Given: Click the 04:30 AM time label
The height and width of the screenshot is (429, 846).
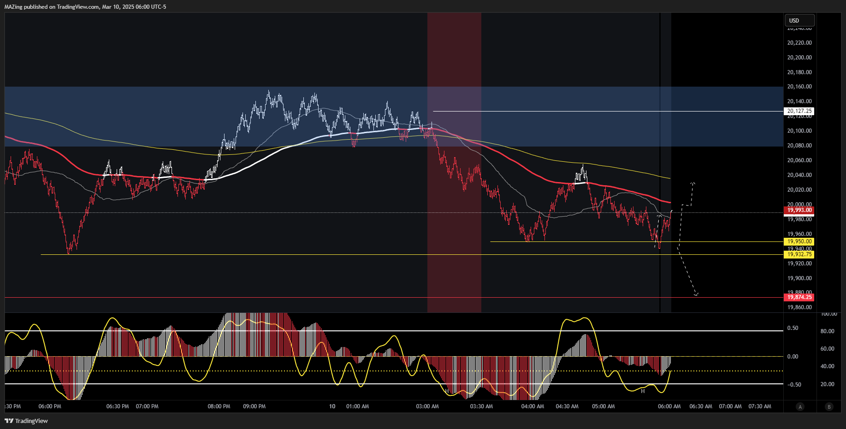Looking at the screenshot, I should click(x=567, y=406).
